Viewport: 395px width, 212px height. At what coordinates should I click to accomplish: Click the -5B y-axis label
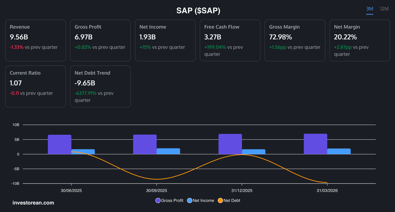(x=16, y=169)
